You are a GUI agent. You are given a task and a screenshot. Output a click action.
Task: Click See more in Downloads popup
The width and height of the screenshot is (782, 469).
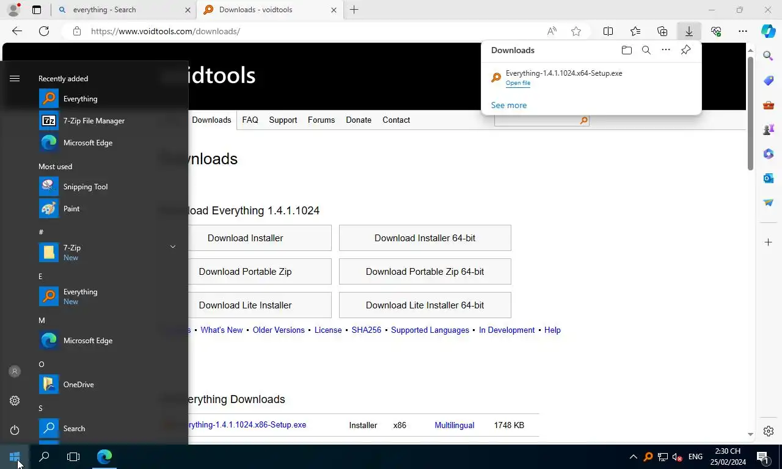[x=509, y=105]
